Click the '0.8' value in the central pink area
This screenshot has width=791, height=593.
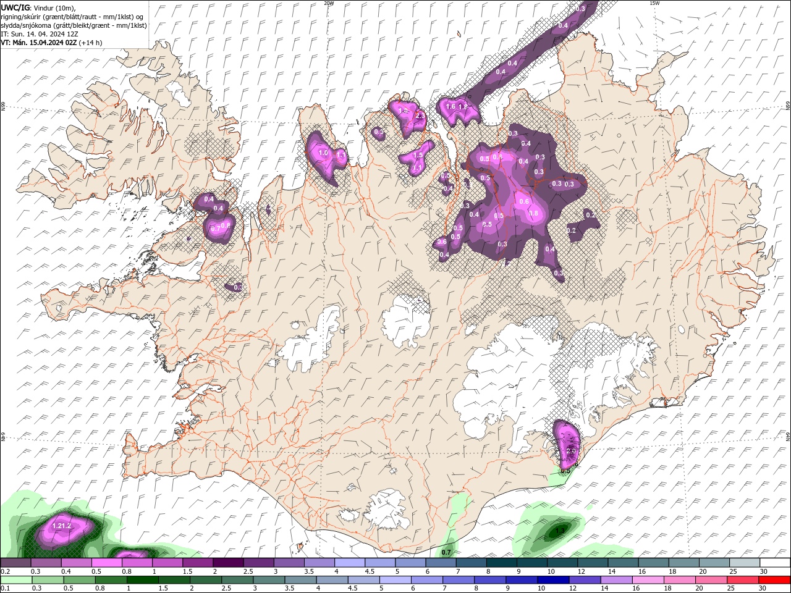pyautogui.click(x=535, y=213)
